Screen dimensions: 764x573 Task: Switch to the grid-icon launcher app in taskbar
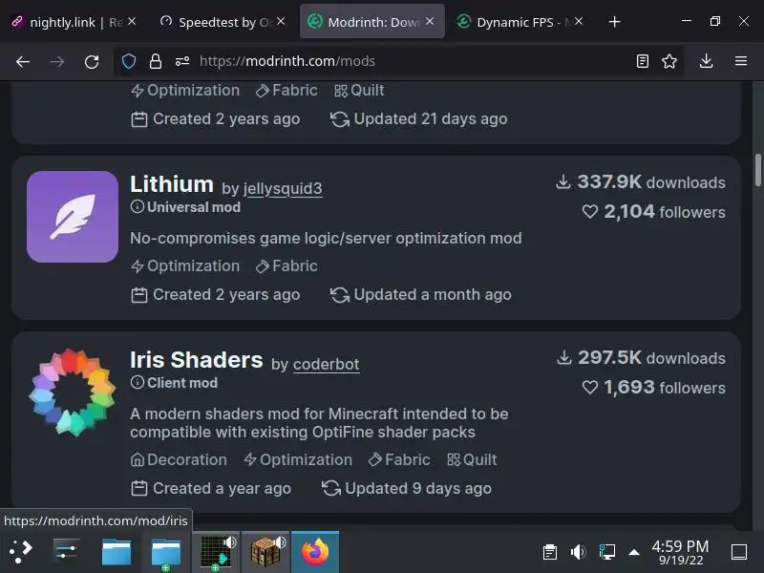pos(217,552)
